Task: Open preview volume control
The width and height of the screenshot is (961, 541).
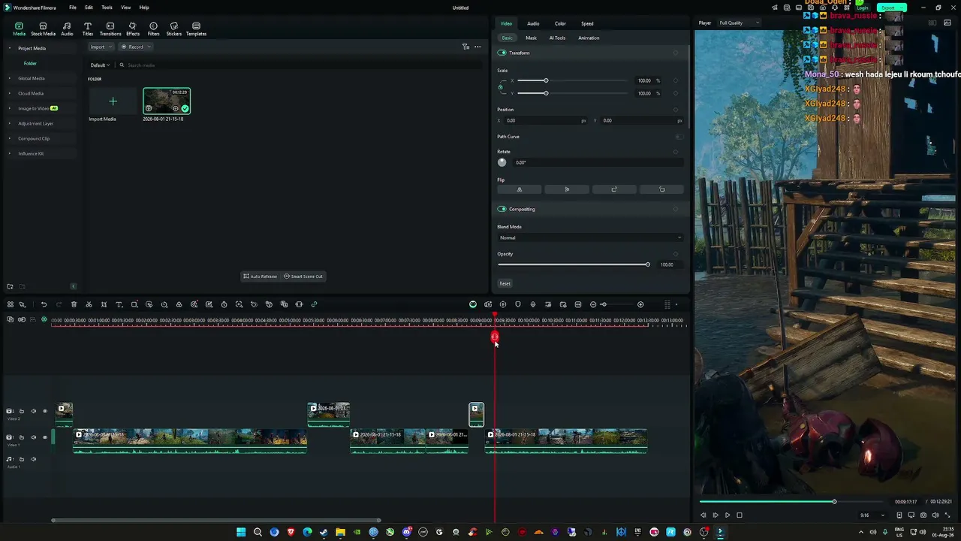Action: click(934, 515)
